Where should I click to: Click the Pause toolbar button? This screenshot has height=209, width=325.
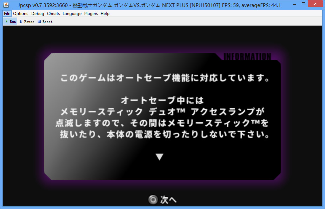pos(27,22)
